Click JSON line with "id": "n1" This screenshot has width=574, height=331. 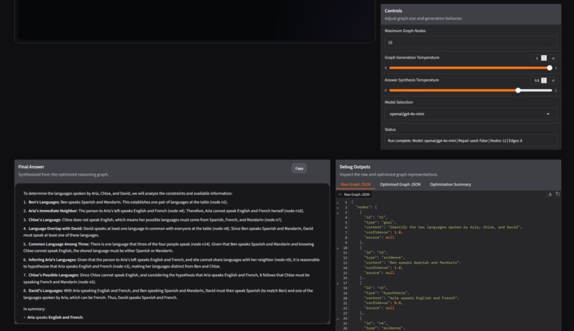[375, 217]
